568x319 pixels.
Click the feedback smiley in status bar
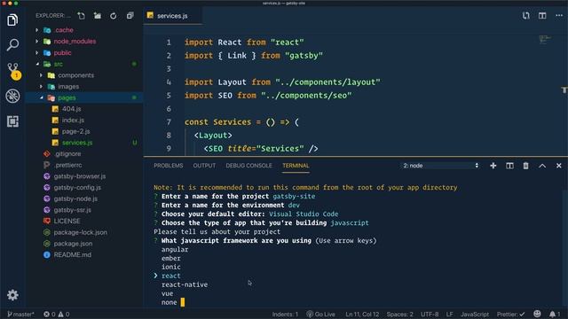pyautogui.click(x=537, y=314)
